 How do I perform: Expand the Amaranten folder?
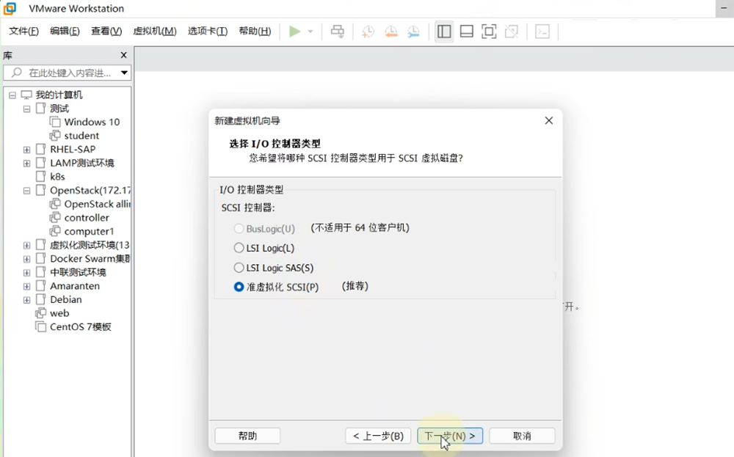click(26, 286)
